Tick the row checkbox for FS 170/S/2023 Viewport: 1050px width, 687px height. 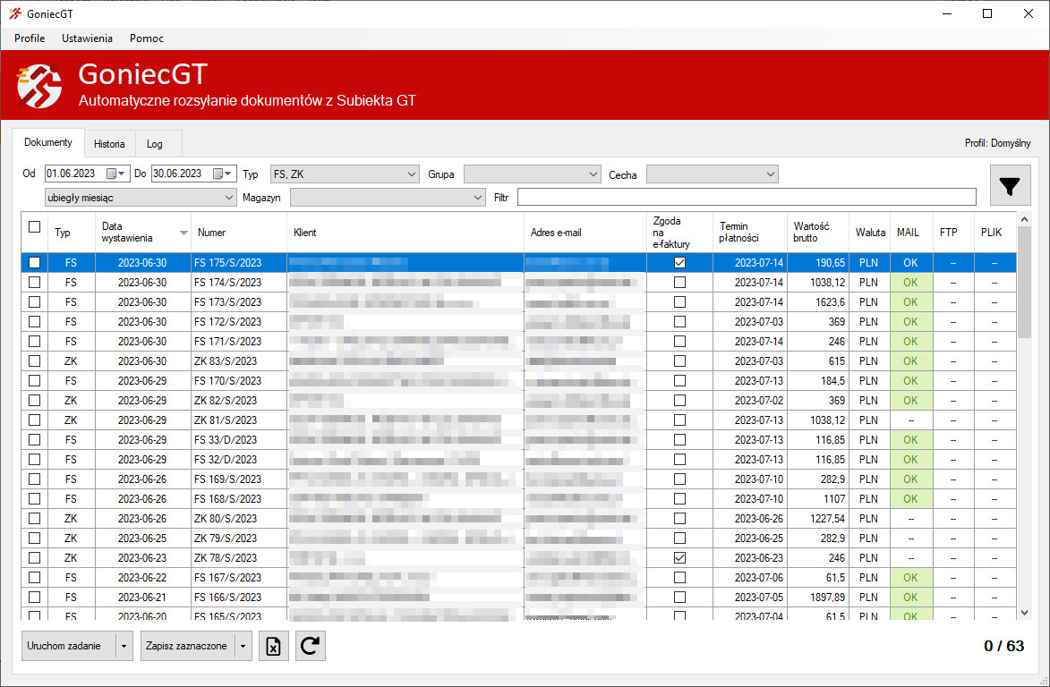(35, 381)
